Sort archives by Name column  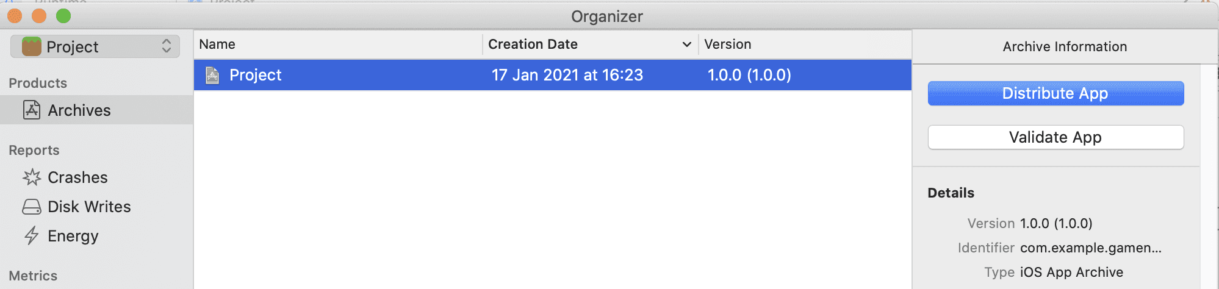pyautogui.click(x=217, y=45)
